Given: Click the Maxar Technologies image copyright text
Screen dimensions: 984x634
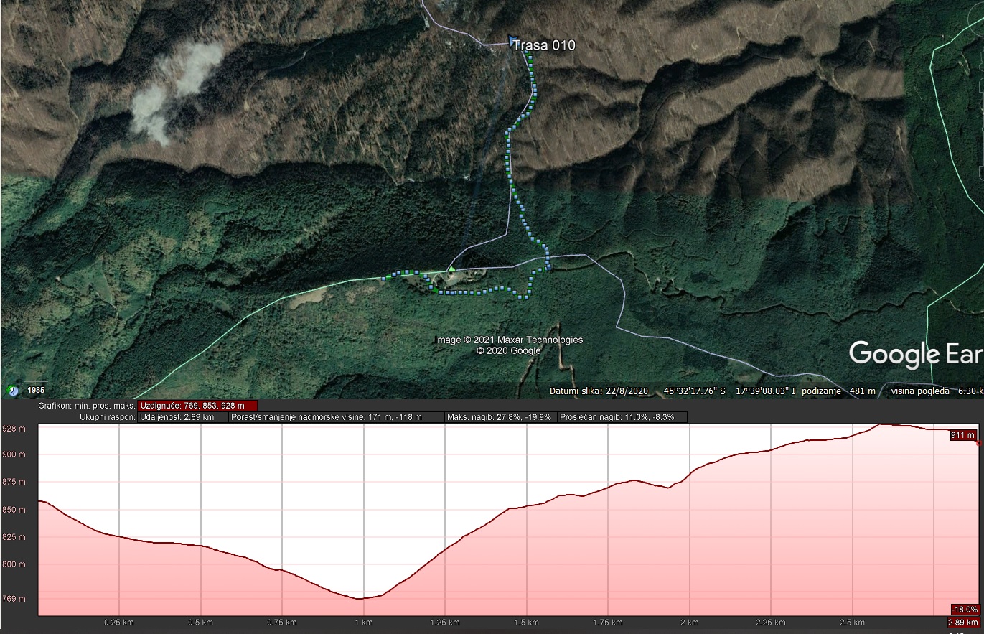Looking at the screenshot, I should coord(508,340).
